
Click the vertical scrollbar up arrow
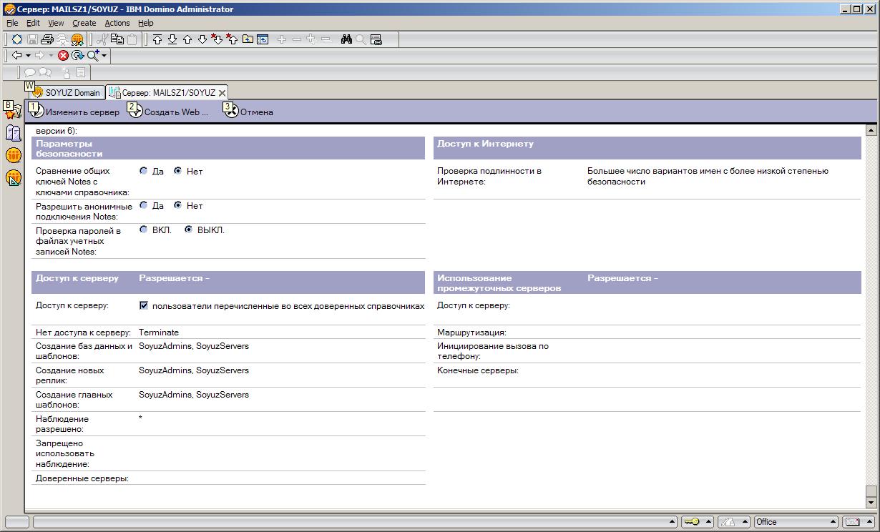pyautogui.click(x=871, y=131)
